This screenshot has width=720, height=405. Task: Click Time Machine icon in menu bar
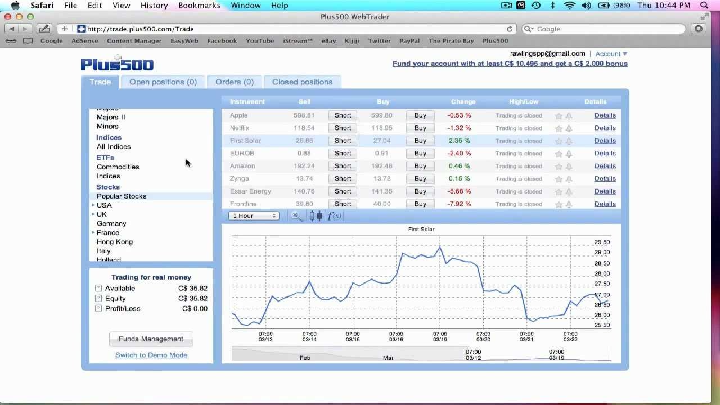(536, 6)
